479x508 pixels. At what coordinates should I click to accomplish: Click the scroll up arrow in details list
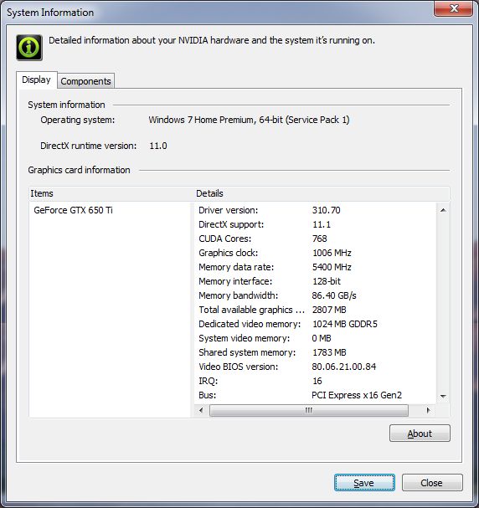pos(443,210)
